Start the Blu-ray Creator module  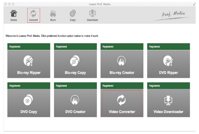(122, 64)
